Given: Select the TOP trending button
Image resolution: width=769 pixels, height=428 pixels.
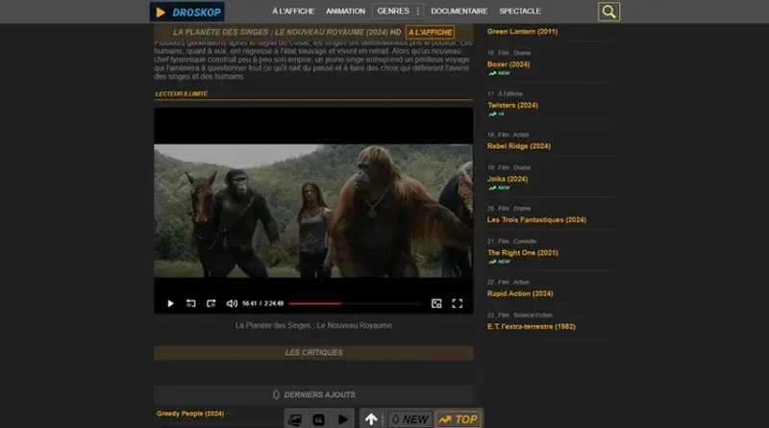Looking at the screenshot, I should point(458,419).
